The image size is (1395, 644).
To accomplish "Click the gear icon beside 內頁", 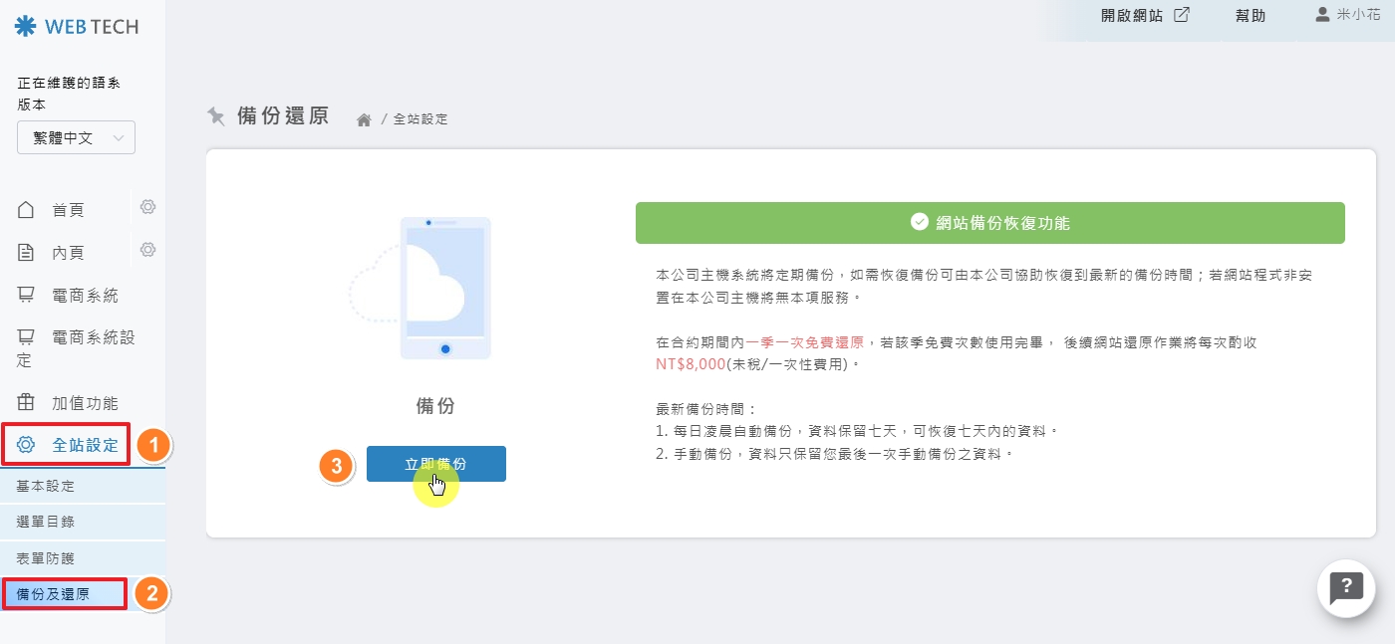I will (146, 250).
